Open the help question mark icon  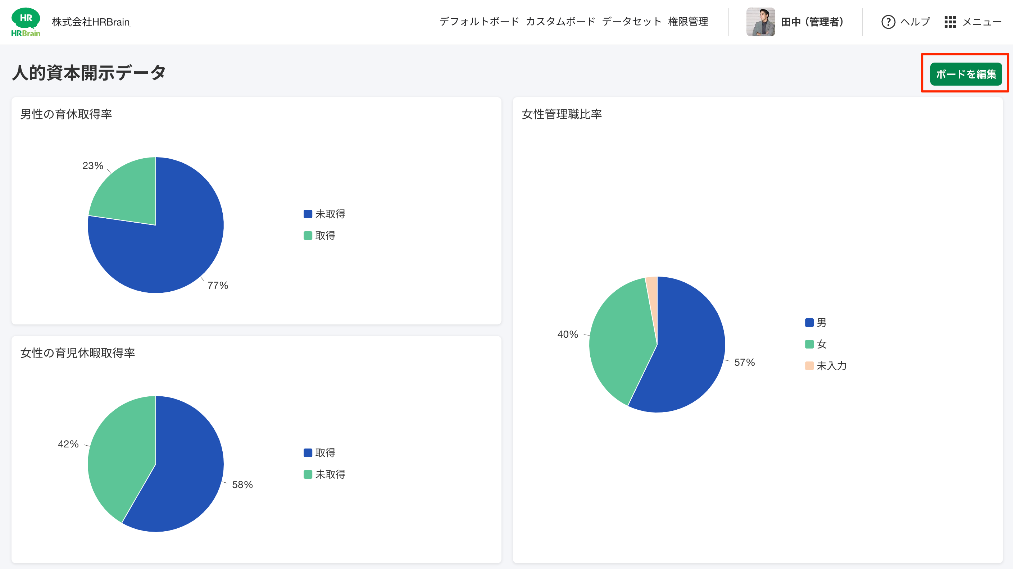click(x=888, y=22)
